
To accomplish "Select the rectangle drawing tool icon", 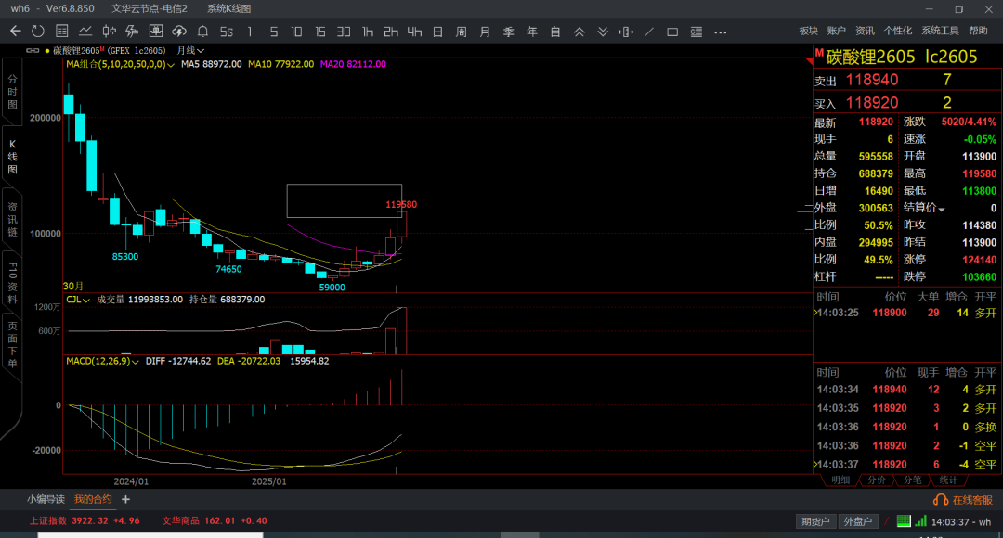I will tap(672, 32).
